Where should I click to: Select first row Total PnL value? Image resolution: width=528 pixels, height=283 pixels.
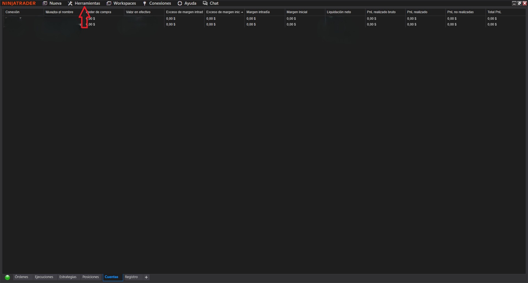492,19
